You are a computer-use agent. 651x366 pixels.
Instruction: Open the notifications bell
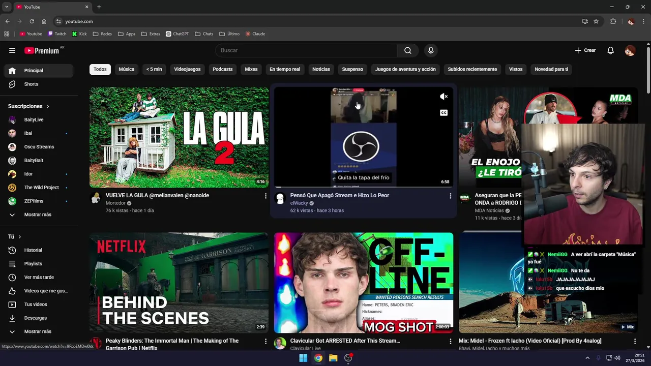click(x=611, y=50)
